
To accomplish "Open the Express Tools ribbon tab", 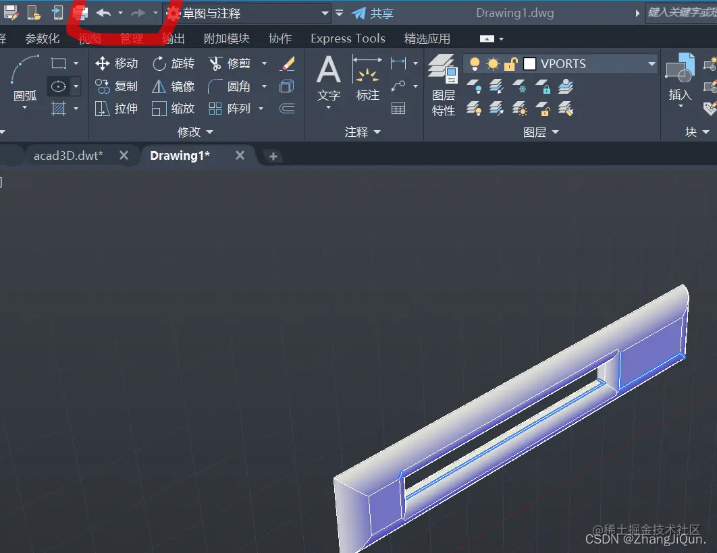I will click(x=348, y=38).
